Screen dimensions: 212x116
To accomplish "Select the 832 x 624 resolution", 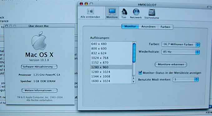I will (111, 53).
